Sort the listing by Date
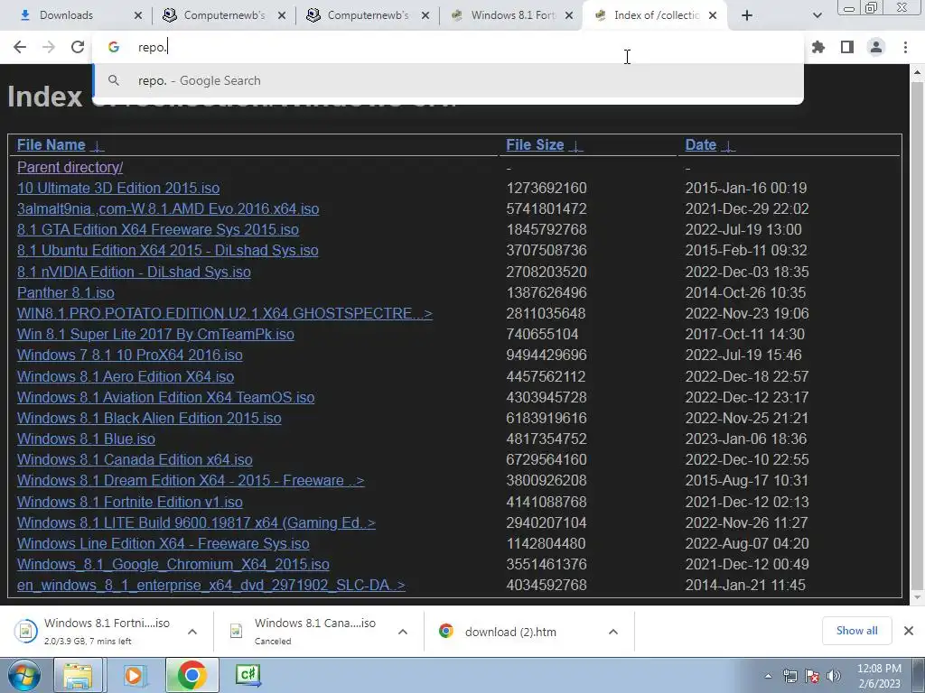 coord(701,145)
